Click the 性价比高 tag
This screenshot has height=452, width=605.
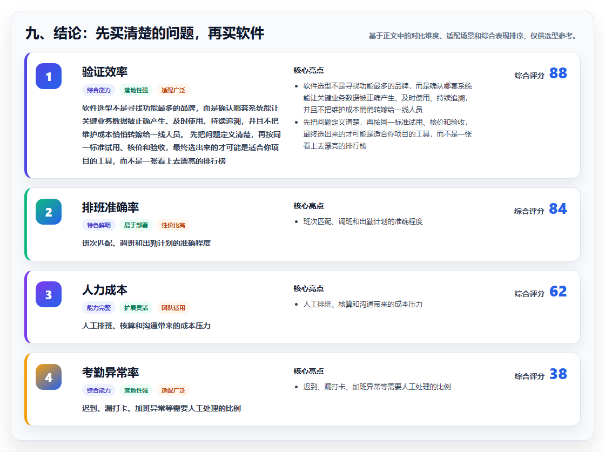(173, 225)
